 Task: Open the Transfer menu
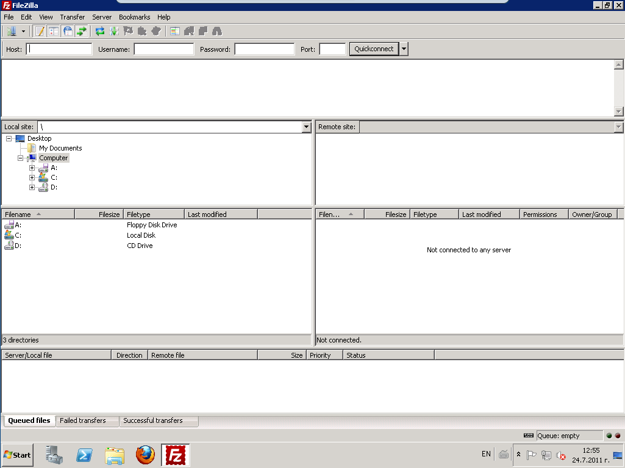(72, 17)
